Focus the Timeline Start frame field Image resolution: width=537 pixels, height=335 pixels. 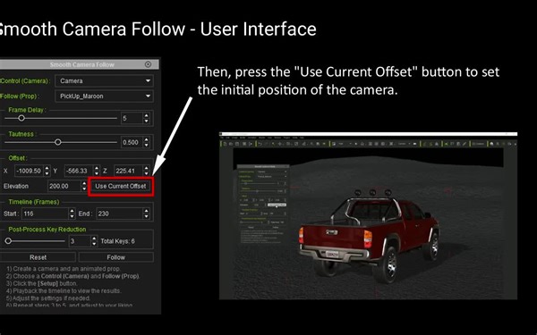[46, 214]
